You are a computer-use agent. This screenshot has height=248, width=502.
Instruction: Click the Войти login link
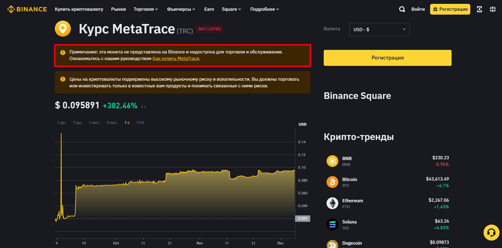[x=418, y=9]
